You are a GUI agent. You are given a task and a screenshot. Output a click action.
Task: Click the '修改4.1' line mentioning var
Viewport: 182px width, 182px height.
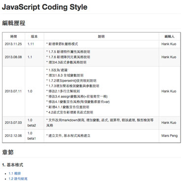pos(78,102)
